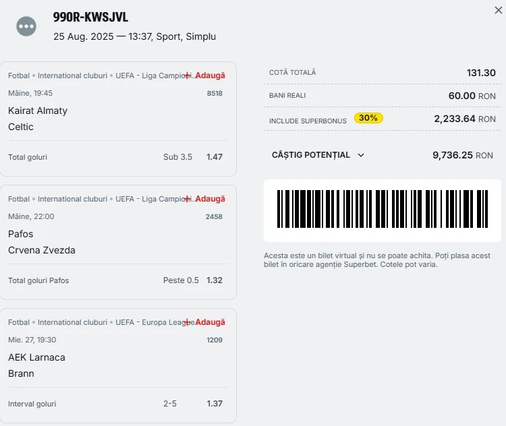The image size is (506, 426).
Task: Click the Bani Reali stake 60.00 RON
Action: point(472,96)
